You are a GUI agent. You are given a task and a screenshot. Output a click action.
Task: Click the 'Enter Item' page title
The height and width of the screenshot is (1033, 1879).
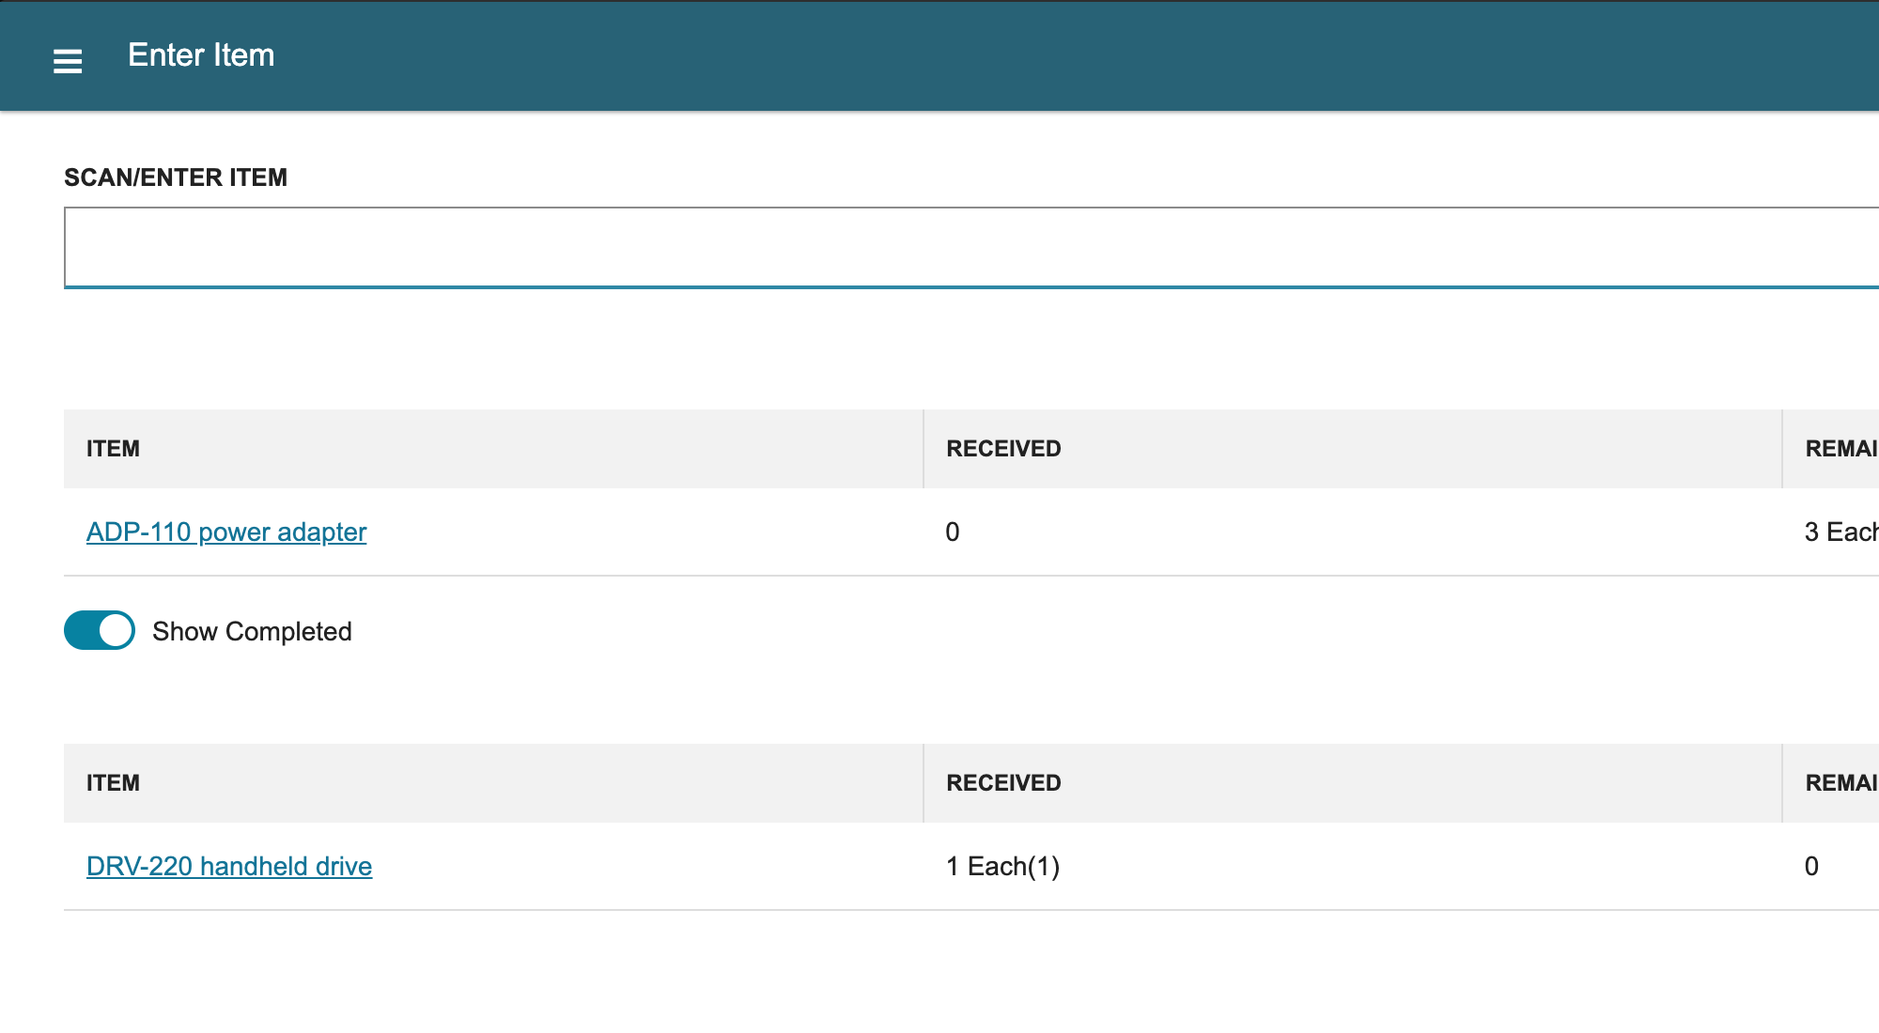[x=201, y=55]
